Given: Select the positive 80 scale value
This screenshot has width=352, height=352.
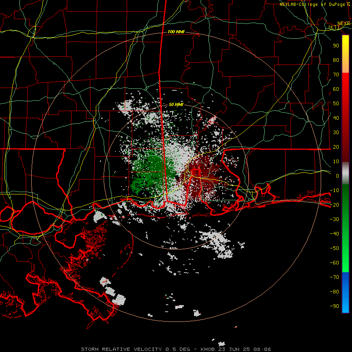Looking at the screenshot, I should (336, 60).
